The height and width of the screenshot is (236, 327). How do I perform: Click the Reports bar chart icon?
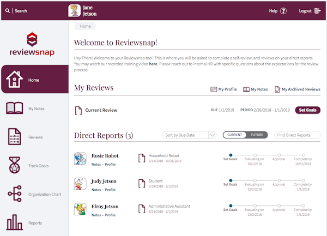pyautogui.click(x=14, y=222)
